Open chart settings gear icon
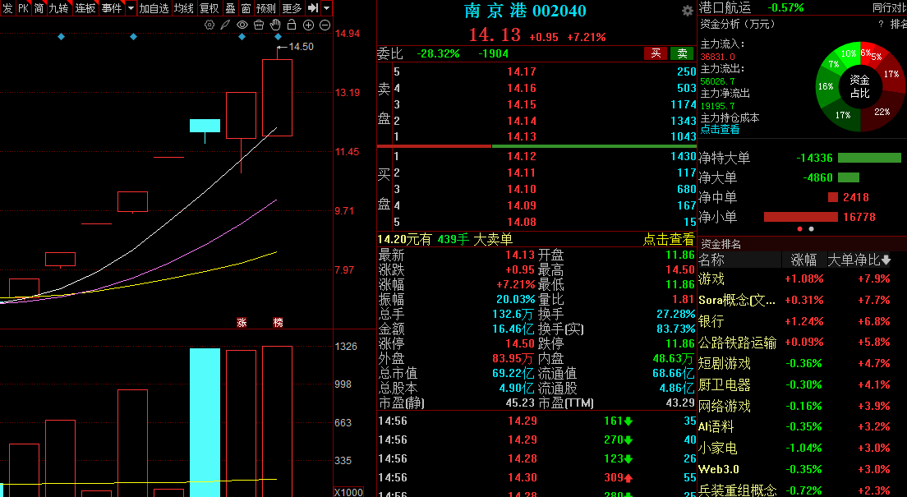Screen dimensions: 907x497 tap(209, 25)
